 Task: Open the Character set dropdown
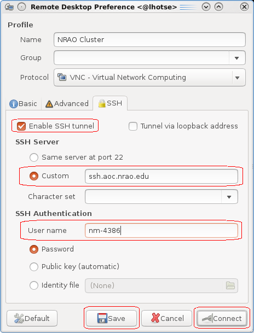point(229,197)
